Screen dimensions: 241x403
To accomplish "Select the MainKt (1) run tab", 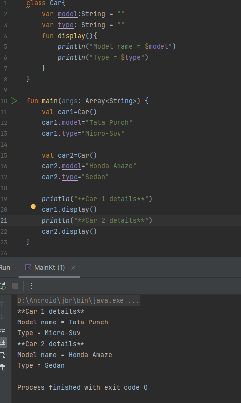I will [x=49, y=268].
